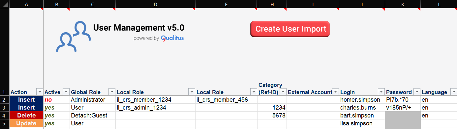Select the red Delete action cell
457x129 pixels.
pos(26,116)
